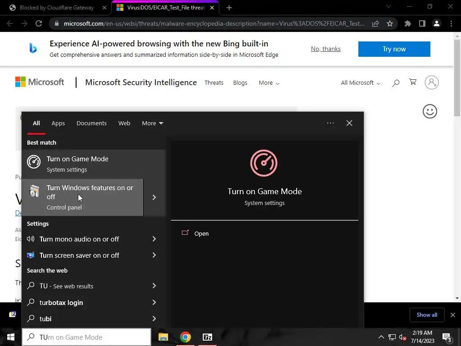
Task: Open Chrome profile avatar
Action: (437, 23)
